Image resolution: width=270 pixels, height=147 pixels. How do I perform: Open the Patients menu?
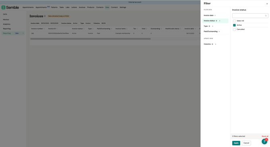click(54, 7)
